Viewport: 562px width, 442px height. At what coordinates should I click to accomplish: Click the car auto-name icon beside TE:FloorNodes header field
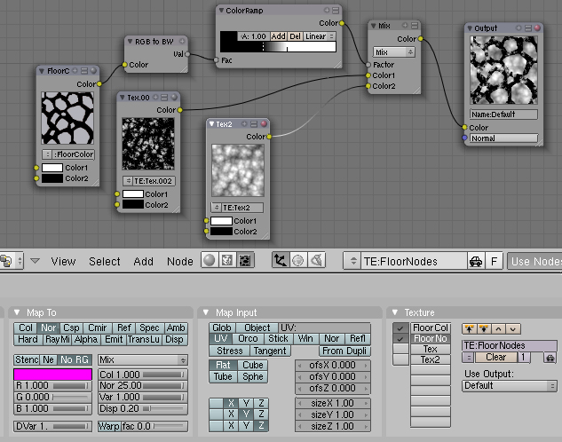[x=476, y=262]
